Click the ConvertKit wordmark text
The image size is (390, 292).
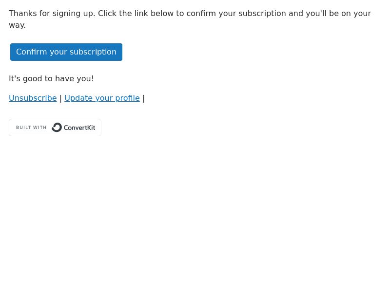[x=79, y=128]
